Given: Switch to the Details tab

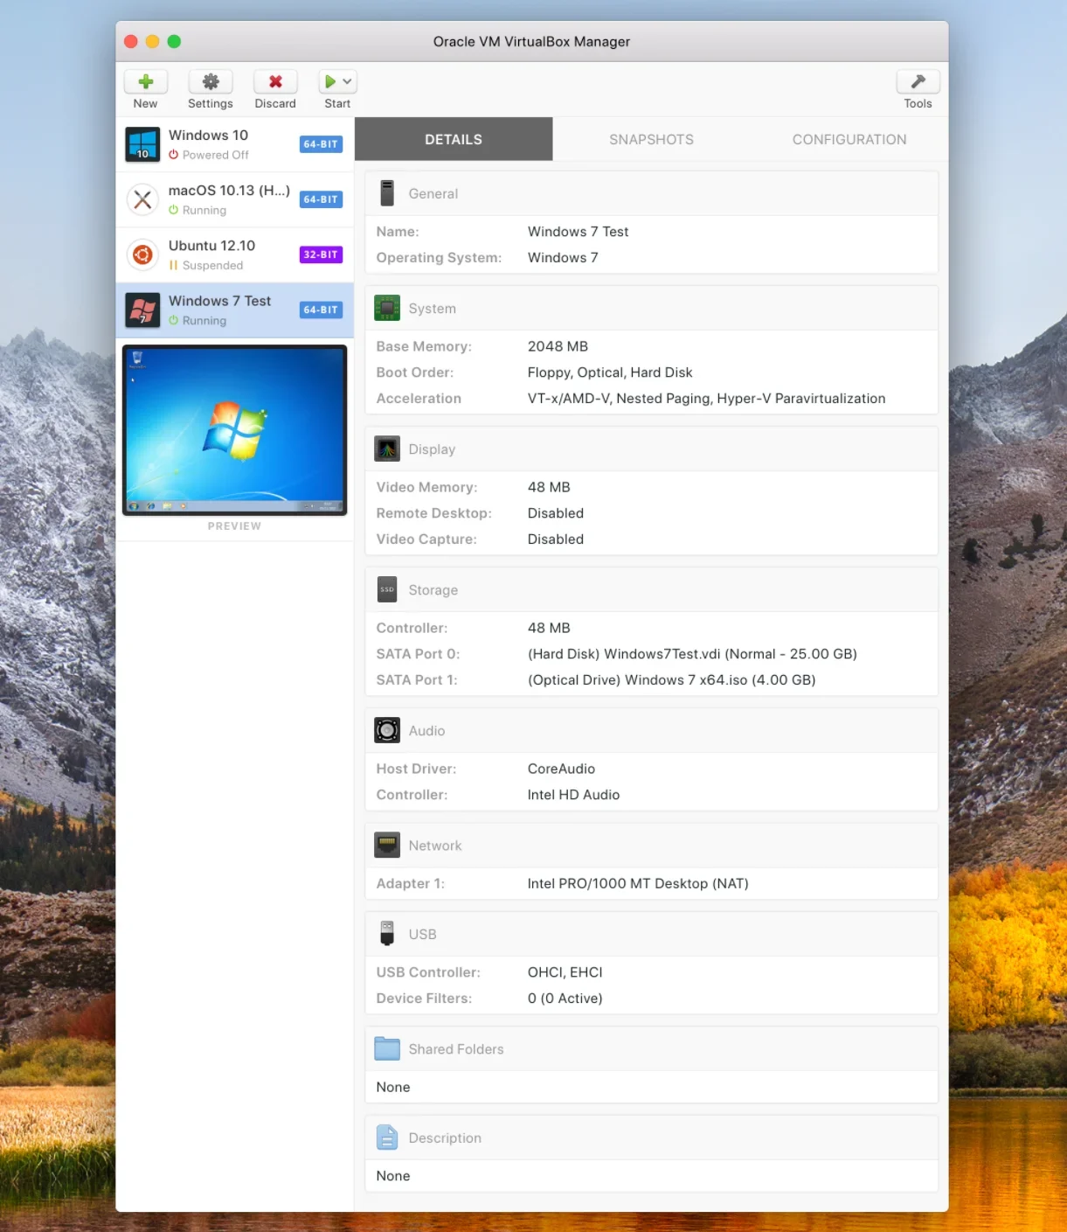Looking at the screenshot, I should click(454, 139).
